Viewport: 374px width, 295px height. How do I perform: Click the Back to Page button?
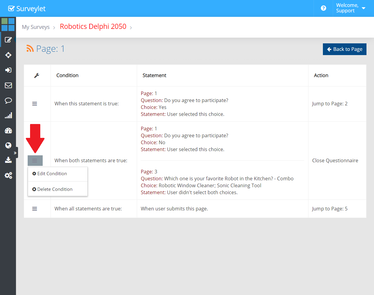click(345, 49)
